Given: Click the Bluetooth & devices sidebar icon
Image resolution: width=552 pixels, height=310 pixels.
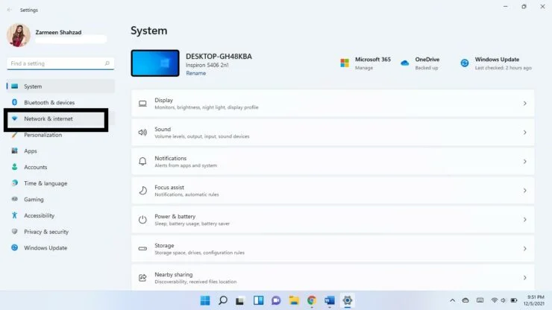Looking at the screenshot, I should pos(14,103).
